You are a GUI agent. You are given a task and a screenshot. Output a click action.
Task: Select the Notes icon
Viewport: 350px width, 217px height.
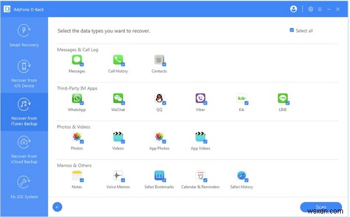click(x=77, y=176)
